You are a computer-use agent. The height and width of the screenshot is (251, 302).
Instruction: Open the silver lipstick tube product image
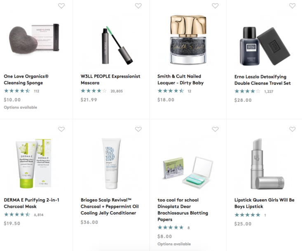(267, 163)
